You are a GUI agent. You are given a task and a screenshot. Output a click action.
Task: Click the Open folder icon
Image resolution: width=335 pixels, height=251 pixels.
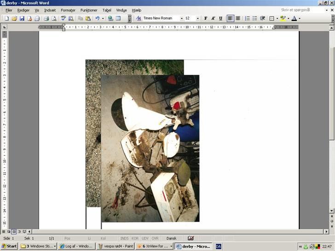click(x=14, y=18)
